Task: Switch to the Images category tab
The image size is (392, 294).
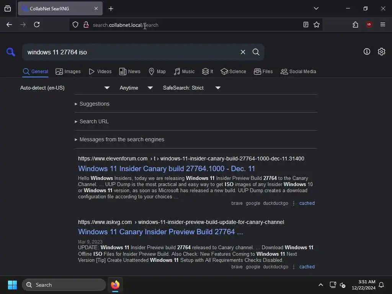Action: (68, 72)
